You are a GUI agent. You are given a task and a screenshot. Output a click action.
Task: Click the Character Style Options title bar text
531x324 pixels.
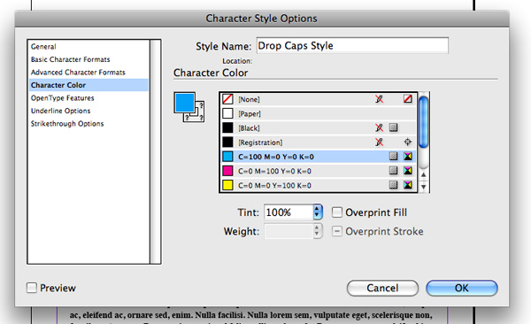coord(261,19)
